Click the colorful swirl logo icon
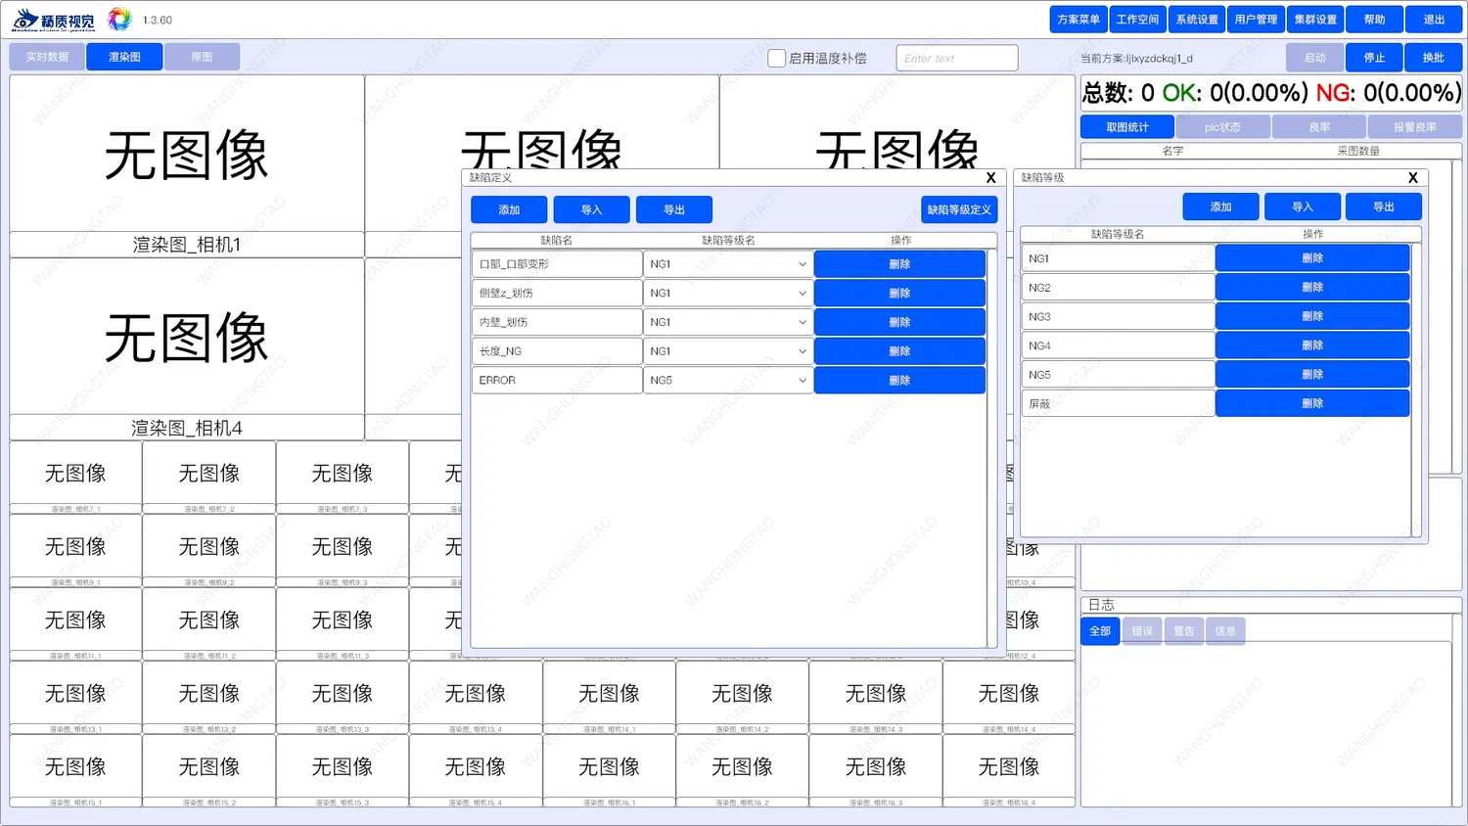 pyautogui.click(x=119, y=19)
